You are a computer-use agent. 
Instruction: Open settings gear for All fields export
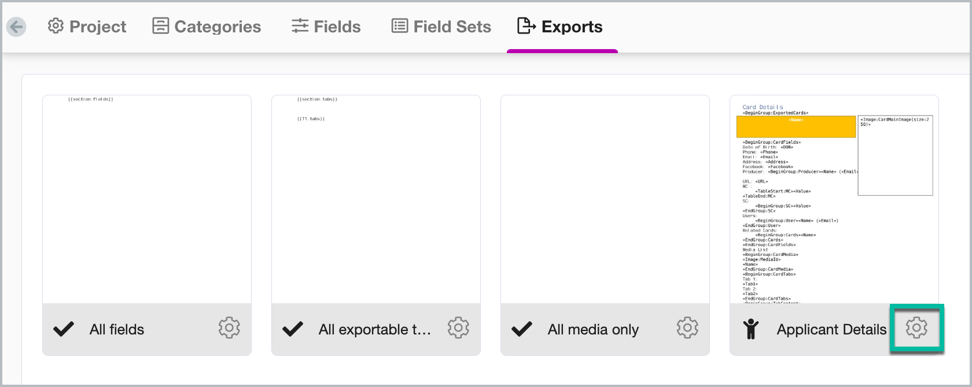pos(229,328)
